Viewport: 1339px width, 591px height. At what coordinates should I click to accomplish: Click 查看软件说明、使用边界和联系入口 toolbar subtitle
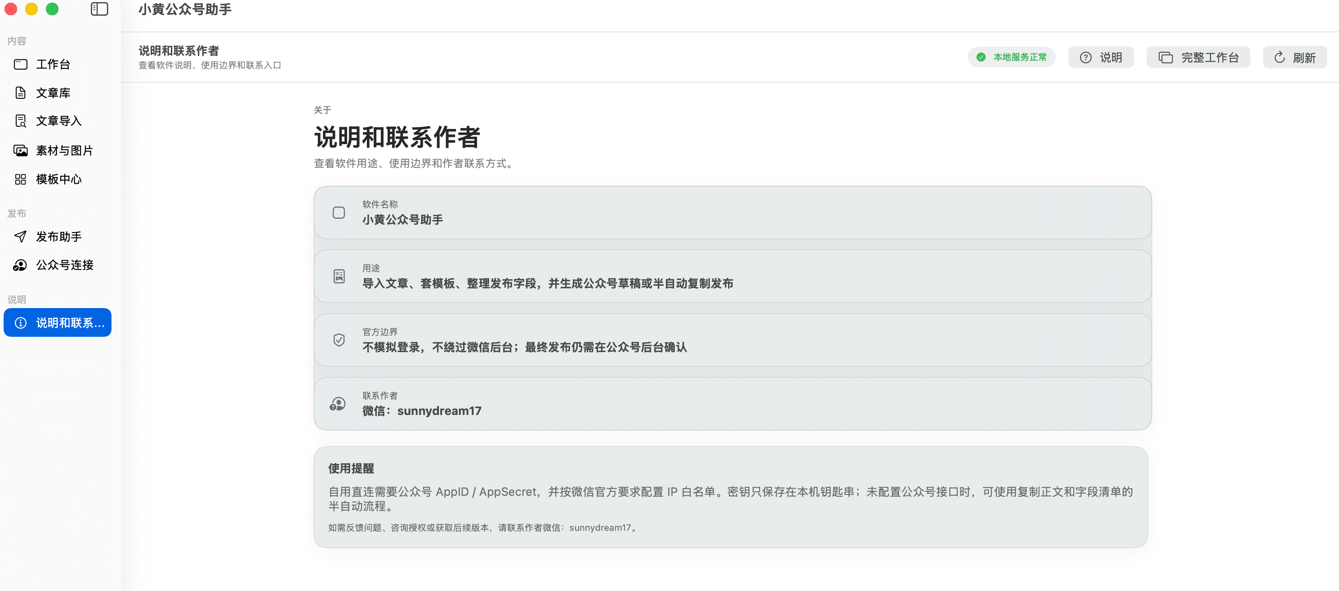coord(210,66)
